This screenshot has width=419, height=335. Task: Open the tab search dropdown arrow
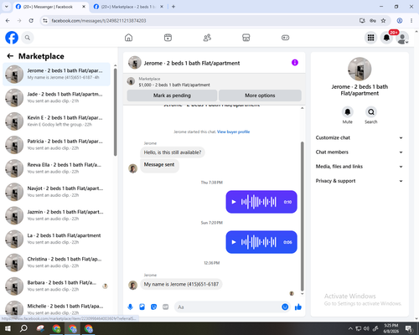7,7
